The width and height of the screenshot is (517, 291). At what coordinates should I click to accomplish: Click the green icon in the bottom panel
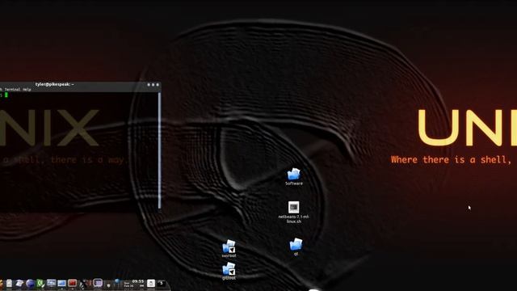coord(40,284)
